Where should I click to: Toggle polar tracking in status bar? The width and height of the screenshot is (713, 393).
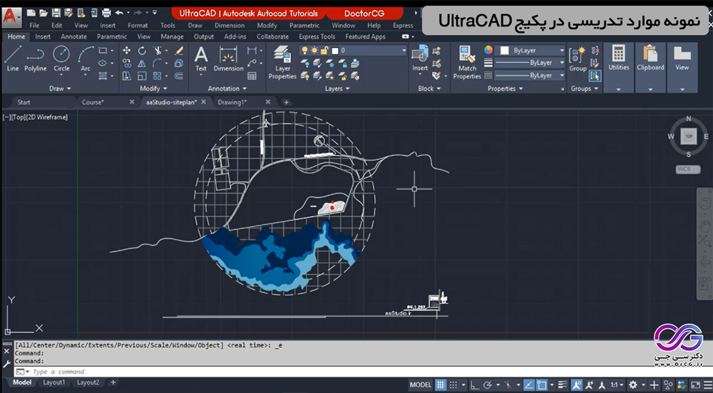(488, 385)
